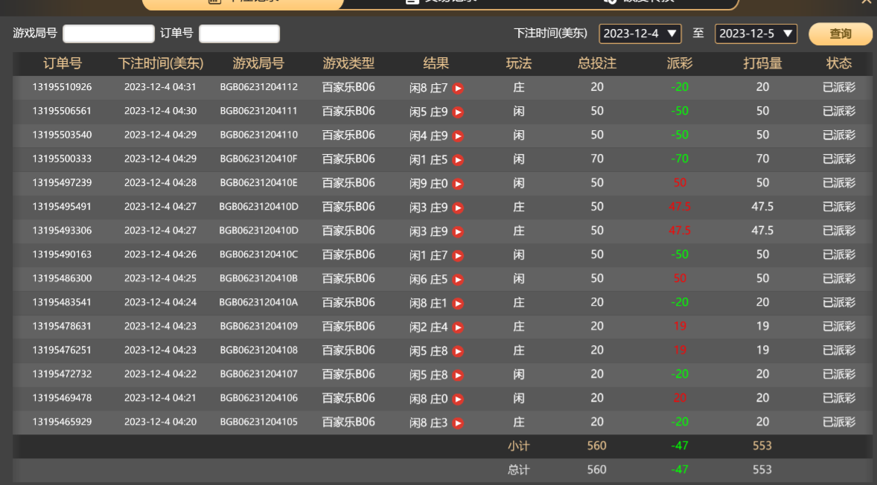Click the 游戏局号 column header
The image size is (877, 485).
[x=258, y=64]
